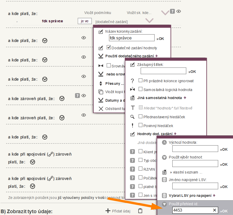Viewport: 233px width, 215px height.
Task: Click the up-down arrows icon for Přesuny
Action: [x=101, y=84]
